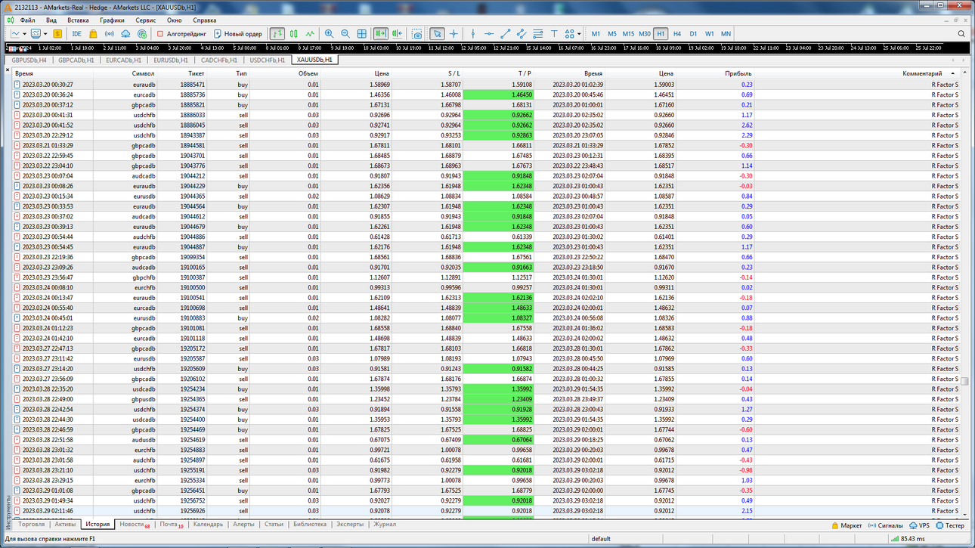This screenshot has height=548, width=975.
Task: Open the Файл menu
Action: [28, 20]
